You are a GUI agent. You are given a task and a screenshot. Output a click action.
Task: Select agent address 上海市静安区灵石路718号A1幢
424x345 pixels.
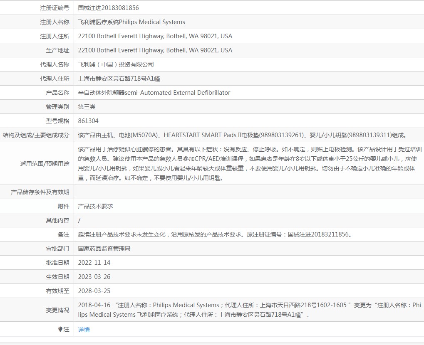tap(119, 79)
